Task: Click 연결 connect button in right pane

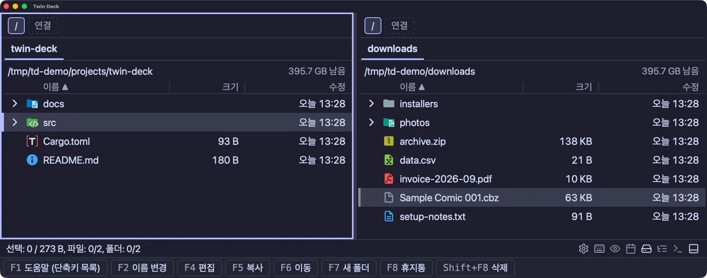Action: click(399, 26)
